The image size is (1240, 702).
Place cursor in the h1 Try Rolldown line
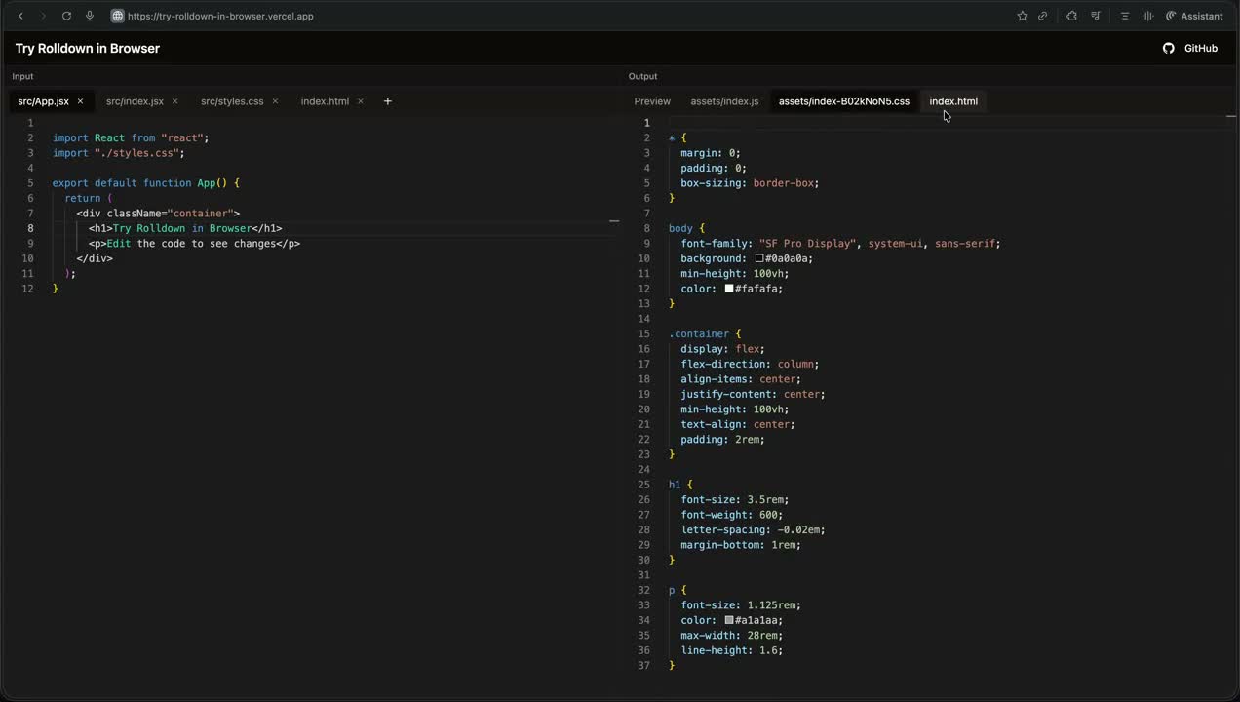(x=185, y=228)
